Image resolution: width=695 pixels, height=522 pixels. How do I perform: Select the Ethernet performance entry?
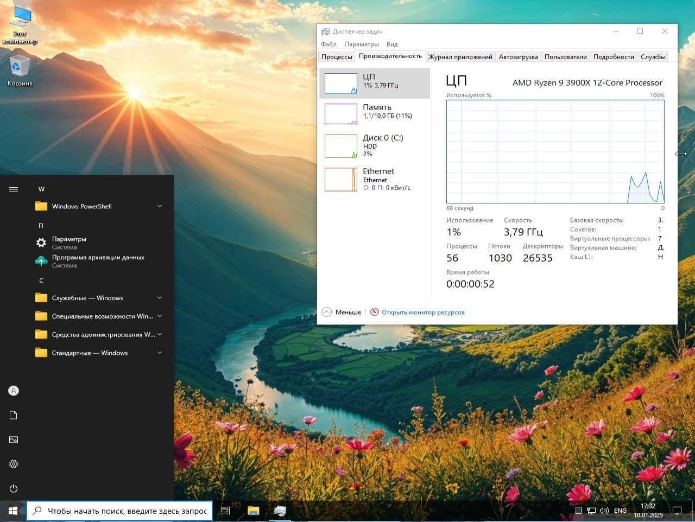click(x=375, y=179)
